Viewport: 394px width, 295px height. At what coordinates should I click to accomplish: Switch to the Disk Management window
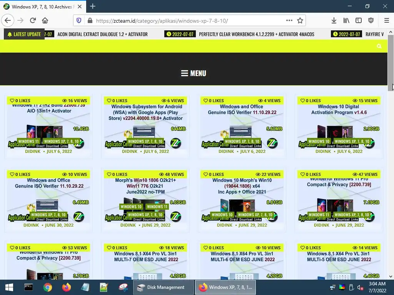coord(163,287)
